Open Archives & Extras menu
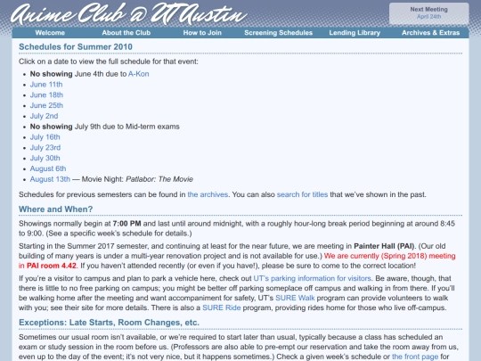The height and width of the screenshot is (361, 481). click(431, 33)
